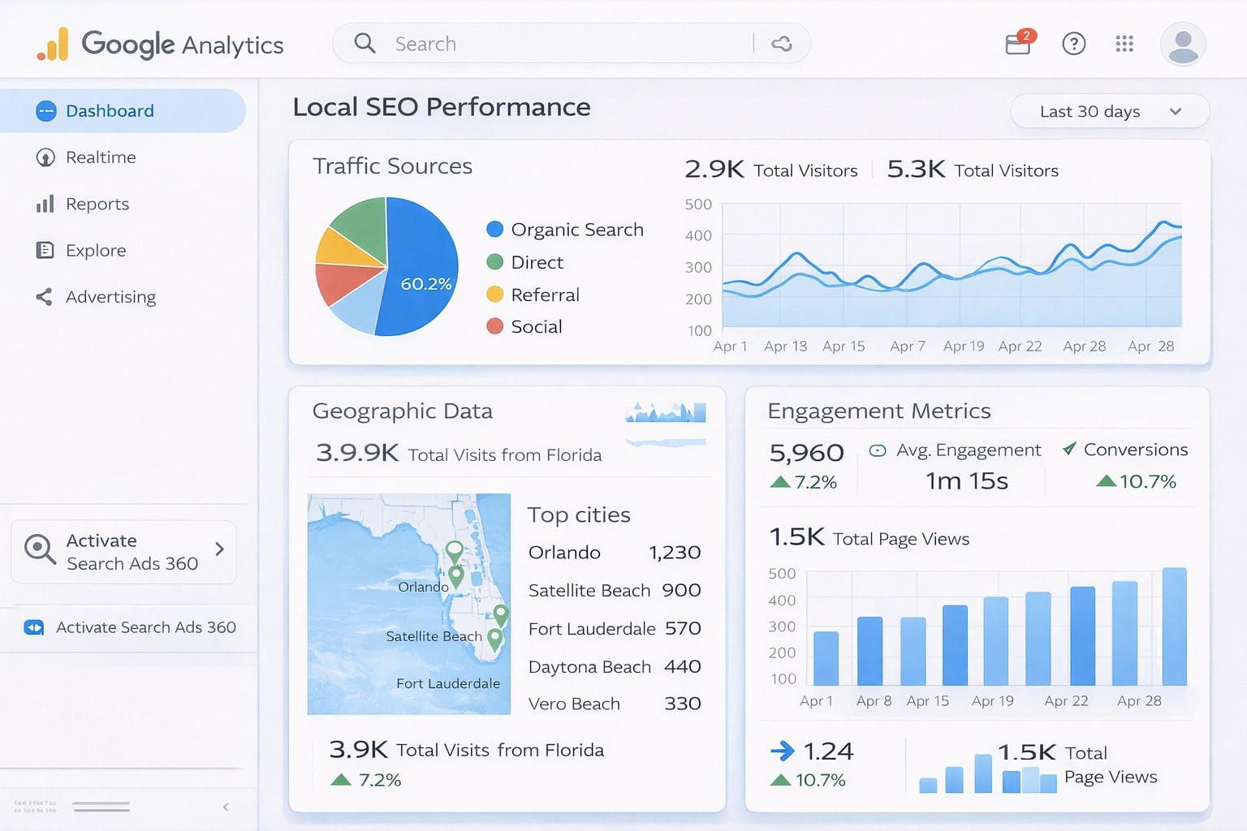Select the Realtime sidebar icon
This screenshot has width=1247, height=831.
point(45,157)
